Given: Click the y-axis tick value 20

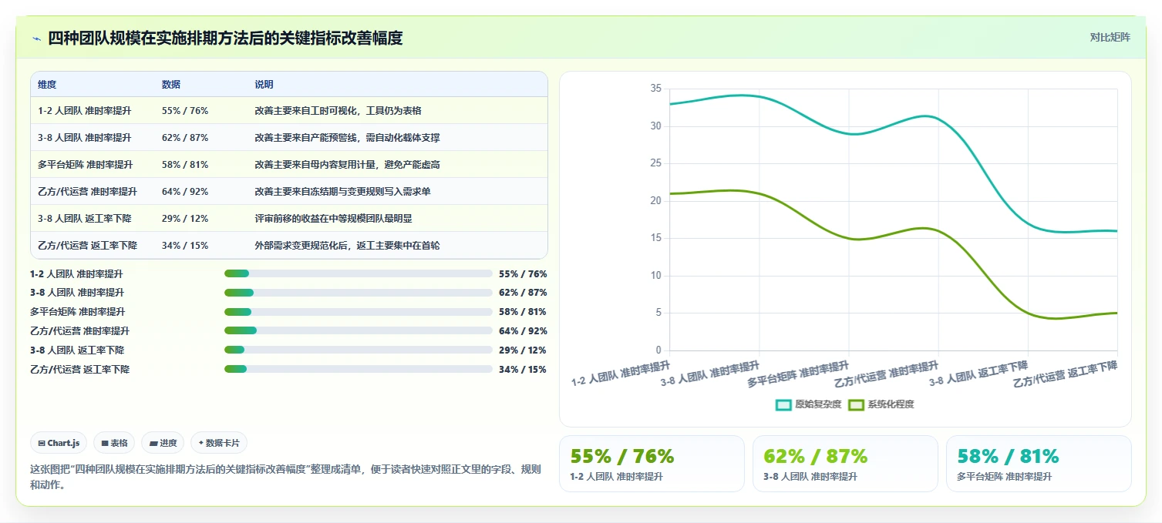Looking at the screenshot, I should (x=656, y=201).
